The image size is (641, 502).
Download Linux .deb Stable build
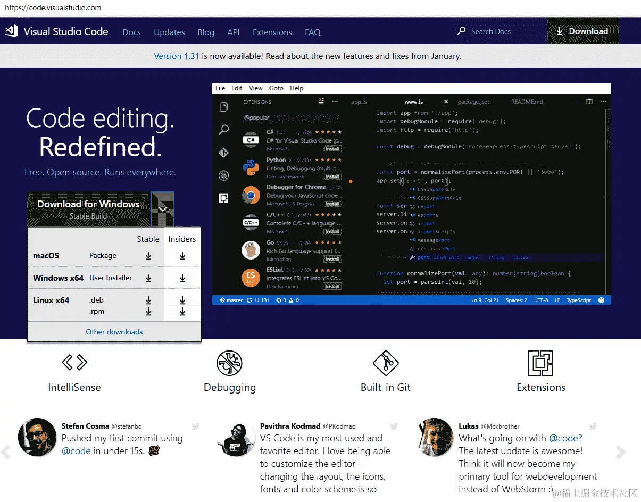[x=148, y=300]
